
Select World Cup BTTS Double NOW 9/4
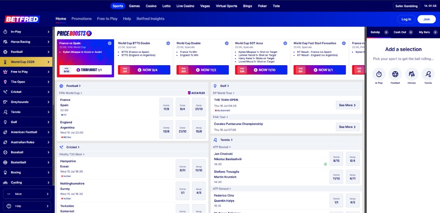[144, 70]
